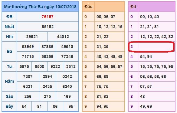Screen dimensions: 177x113
Task: Select the Đầu values "21, 22"
Action: (102, 37)
